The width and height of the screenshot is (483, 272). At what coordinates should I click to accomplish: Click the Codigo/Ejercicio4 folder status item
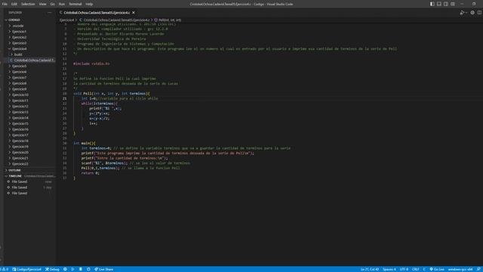[x=26, y=269]
